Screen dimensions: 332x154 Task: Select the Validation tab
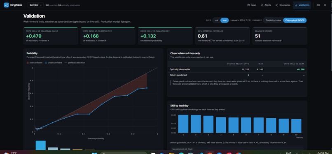pyautogui.click(x=302, y=5)
